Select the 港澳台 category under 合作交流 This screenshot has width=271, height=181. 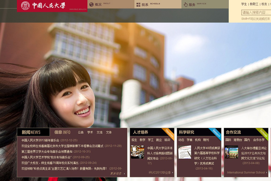pos(238,140)
